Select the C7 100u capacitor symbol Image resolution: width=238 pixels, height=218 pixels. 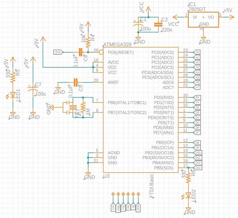tap(33, 89)
